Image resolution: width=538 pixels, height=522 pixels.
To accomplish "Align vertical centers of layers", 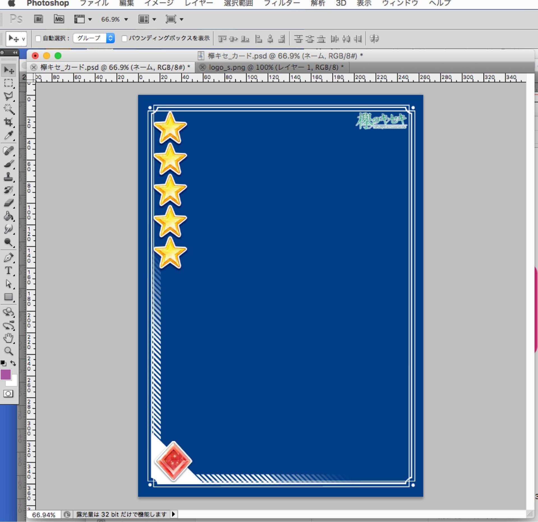I will click(x=233, y=39).
